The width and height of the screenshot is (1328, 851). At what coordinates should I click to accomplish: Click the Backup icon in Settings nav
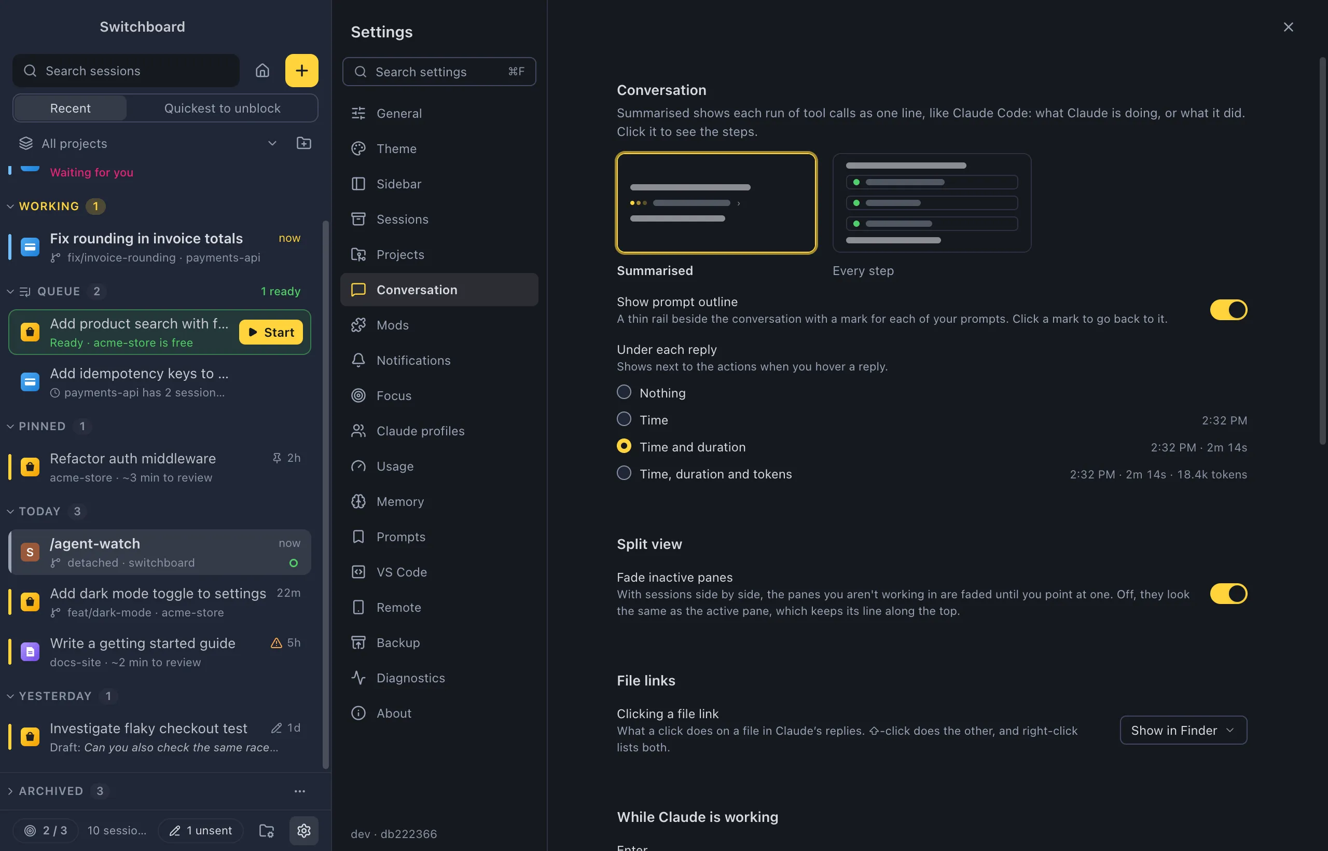pyautogui.click(x=358, y=643)
